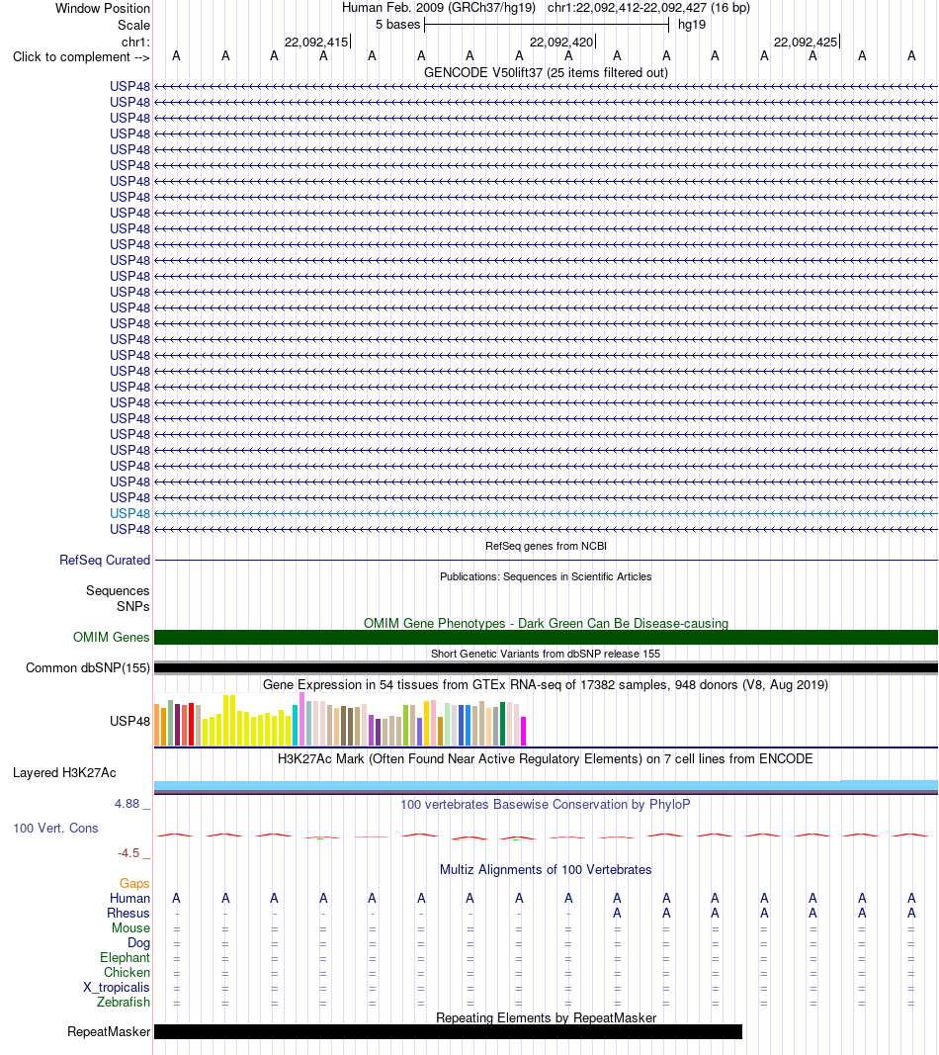
Task: Click the Mouse alignment row label
Action: 130,927
